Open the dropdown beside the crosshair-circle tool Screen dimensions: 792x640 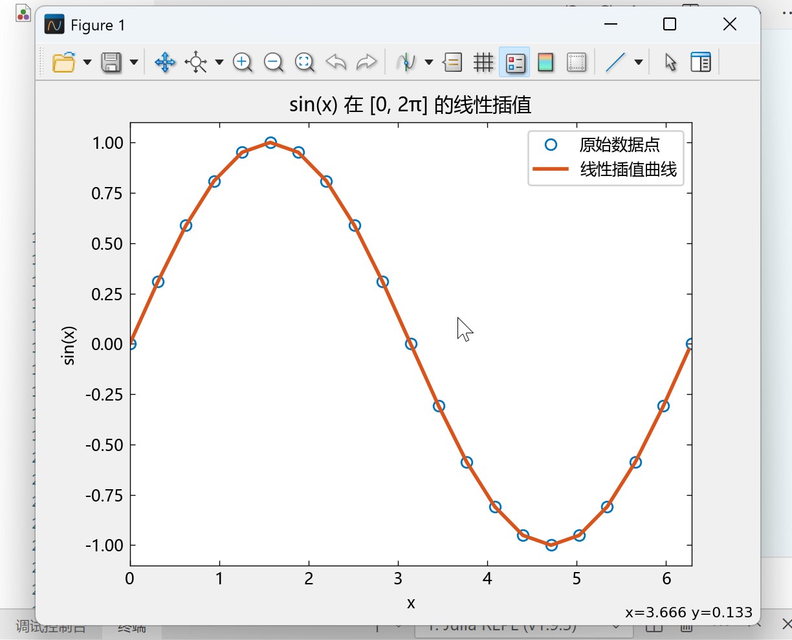tap(219, 63)
